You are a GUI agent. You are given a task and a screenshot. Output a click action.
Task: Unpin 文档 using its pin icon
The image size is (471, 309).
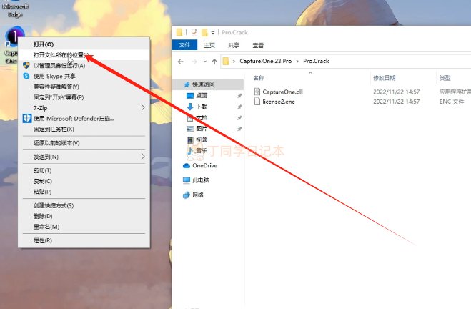[239, 118]
